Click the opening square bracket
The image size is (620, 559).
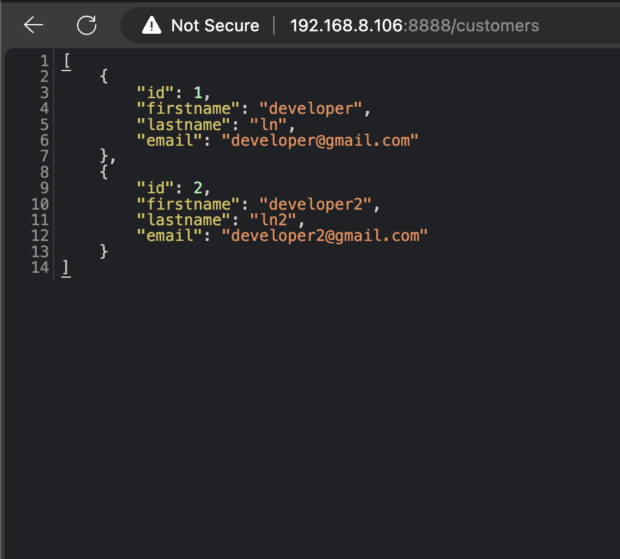pos(66,61)
